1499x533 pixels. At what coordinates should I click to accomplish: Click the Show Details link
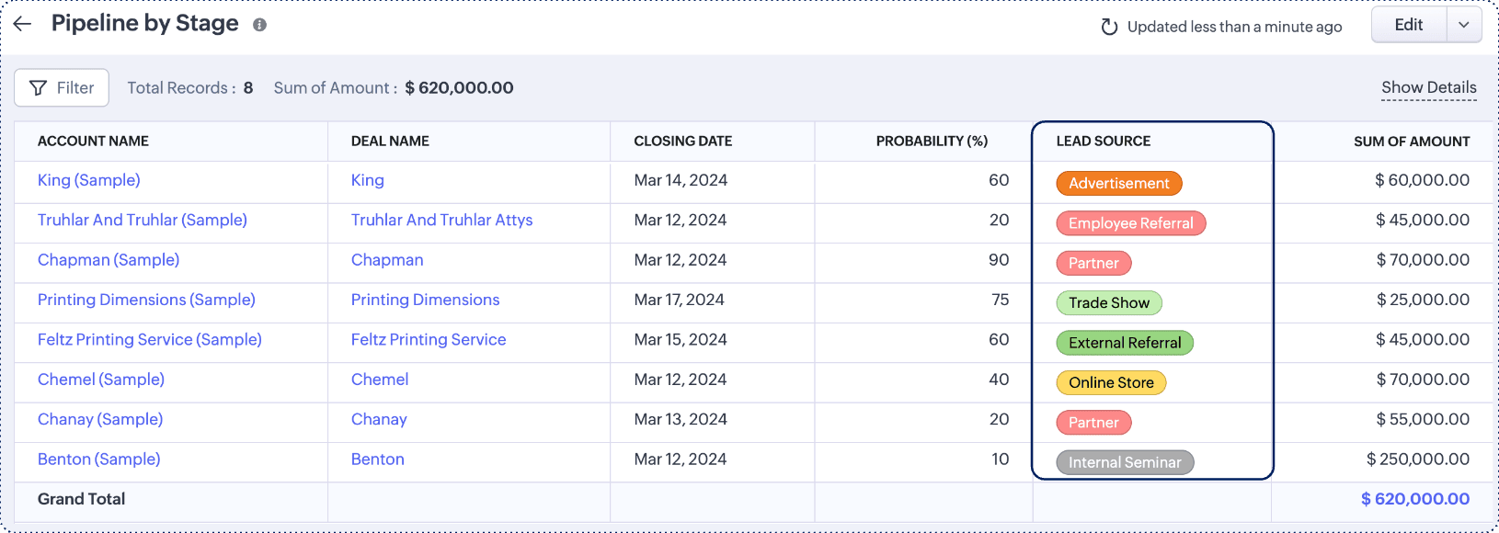click(x=1428, y=87)
